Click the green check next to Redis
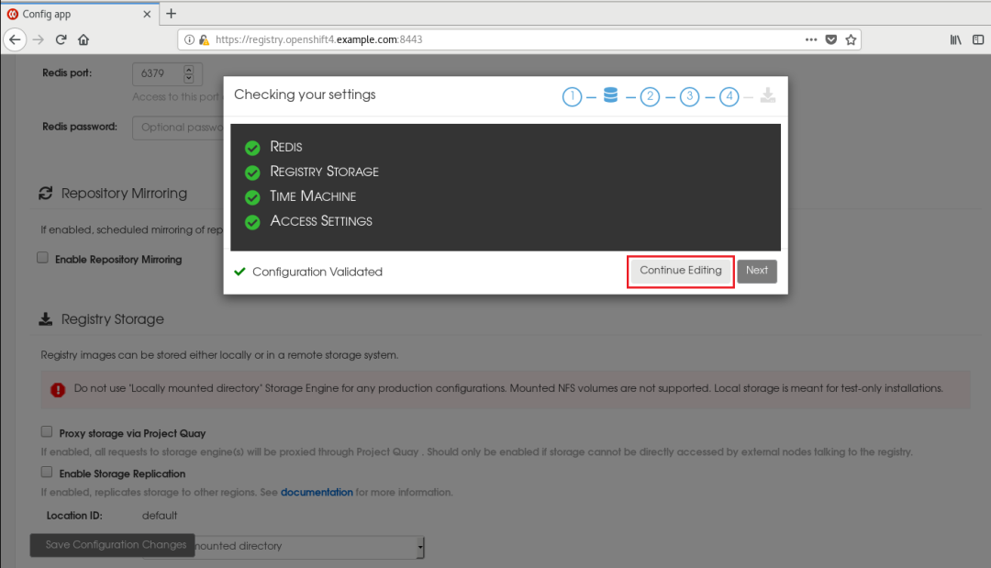Screen dimensions: 991x568 (x=252, y=148)
